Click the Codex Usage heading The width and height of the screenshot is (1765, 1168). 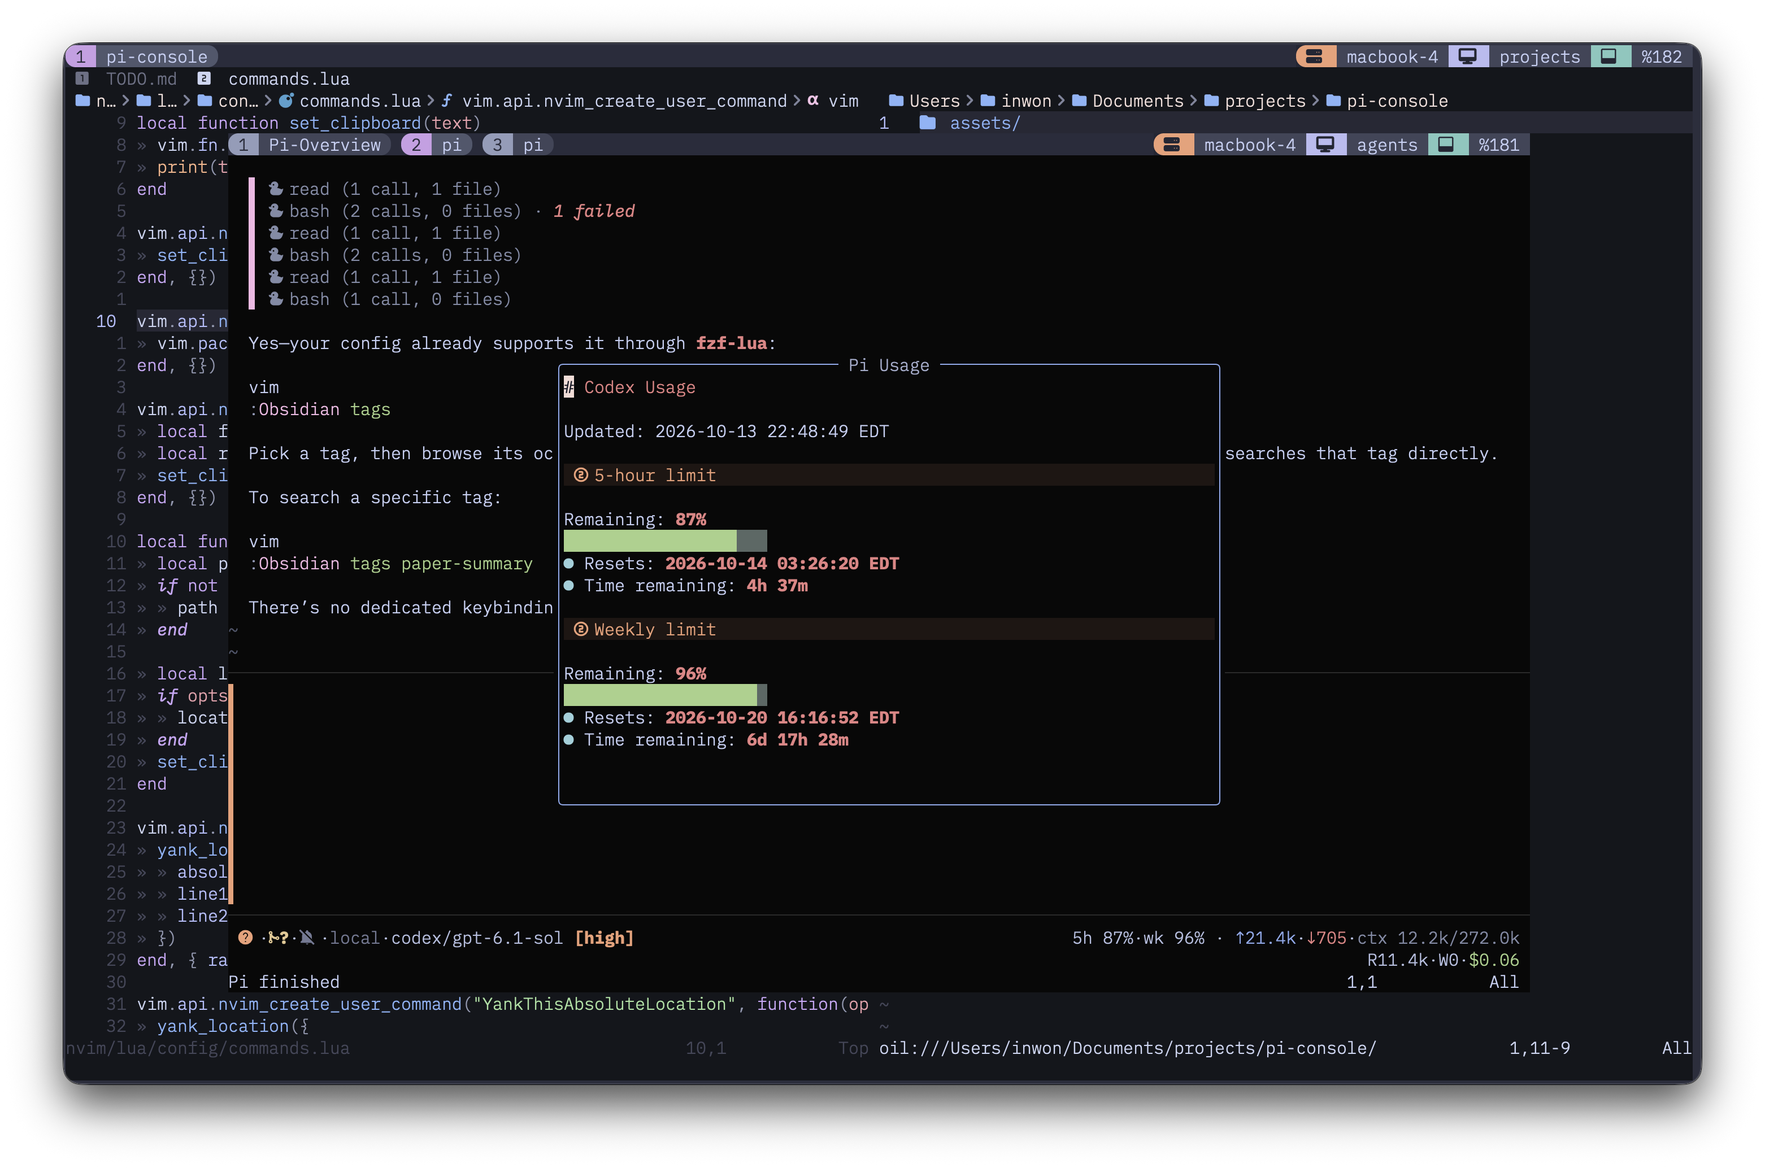click(x=639, y=387)
